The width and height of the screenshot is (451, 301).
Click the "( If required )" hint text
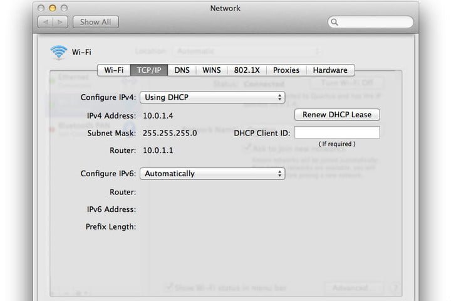(x=337, y=144)
